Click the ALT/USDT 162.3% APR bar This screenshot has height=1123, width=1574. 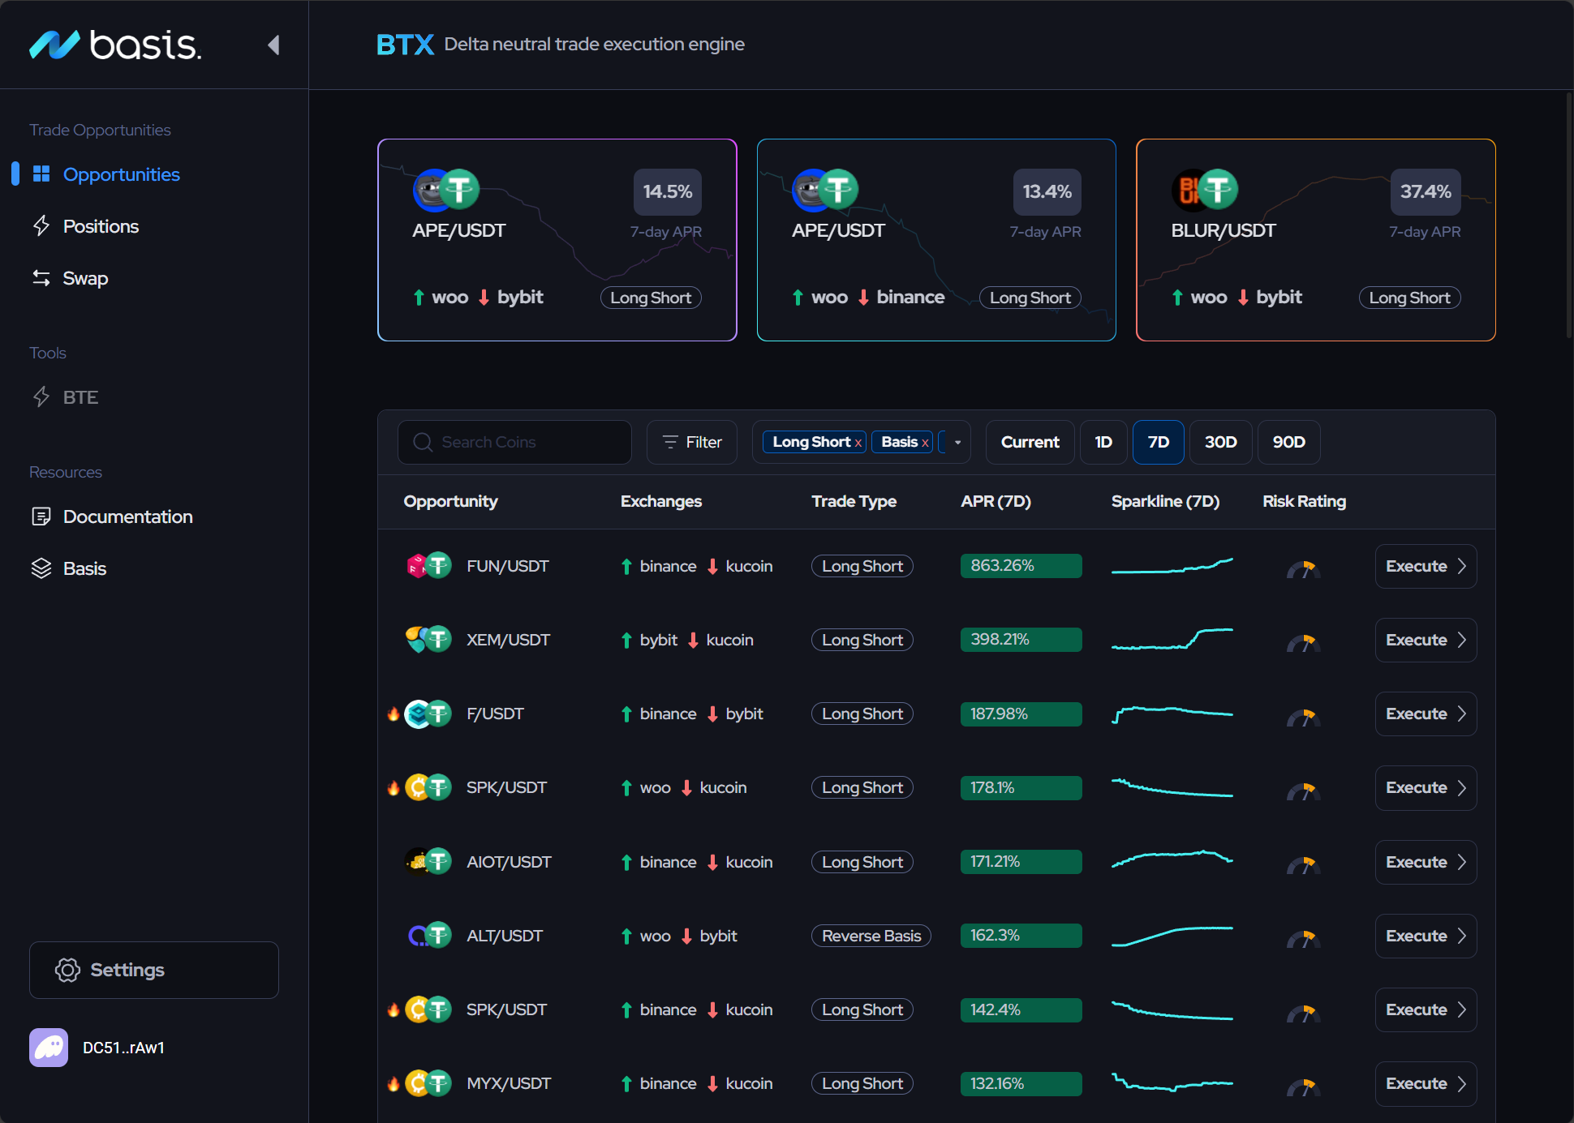point(1021,936)
